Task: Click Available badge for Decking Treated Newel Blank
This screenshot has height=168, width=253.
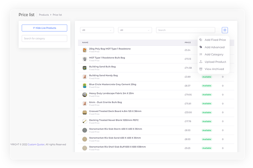Action: pyautogui.click(x=207, y=121)
